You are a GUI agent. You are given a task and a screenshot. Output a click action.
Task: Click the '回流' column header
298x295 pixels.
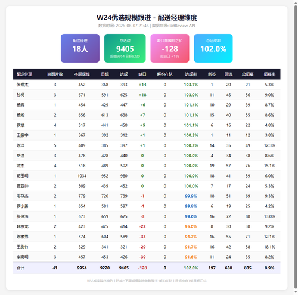(x=229, y=74)
